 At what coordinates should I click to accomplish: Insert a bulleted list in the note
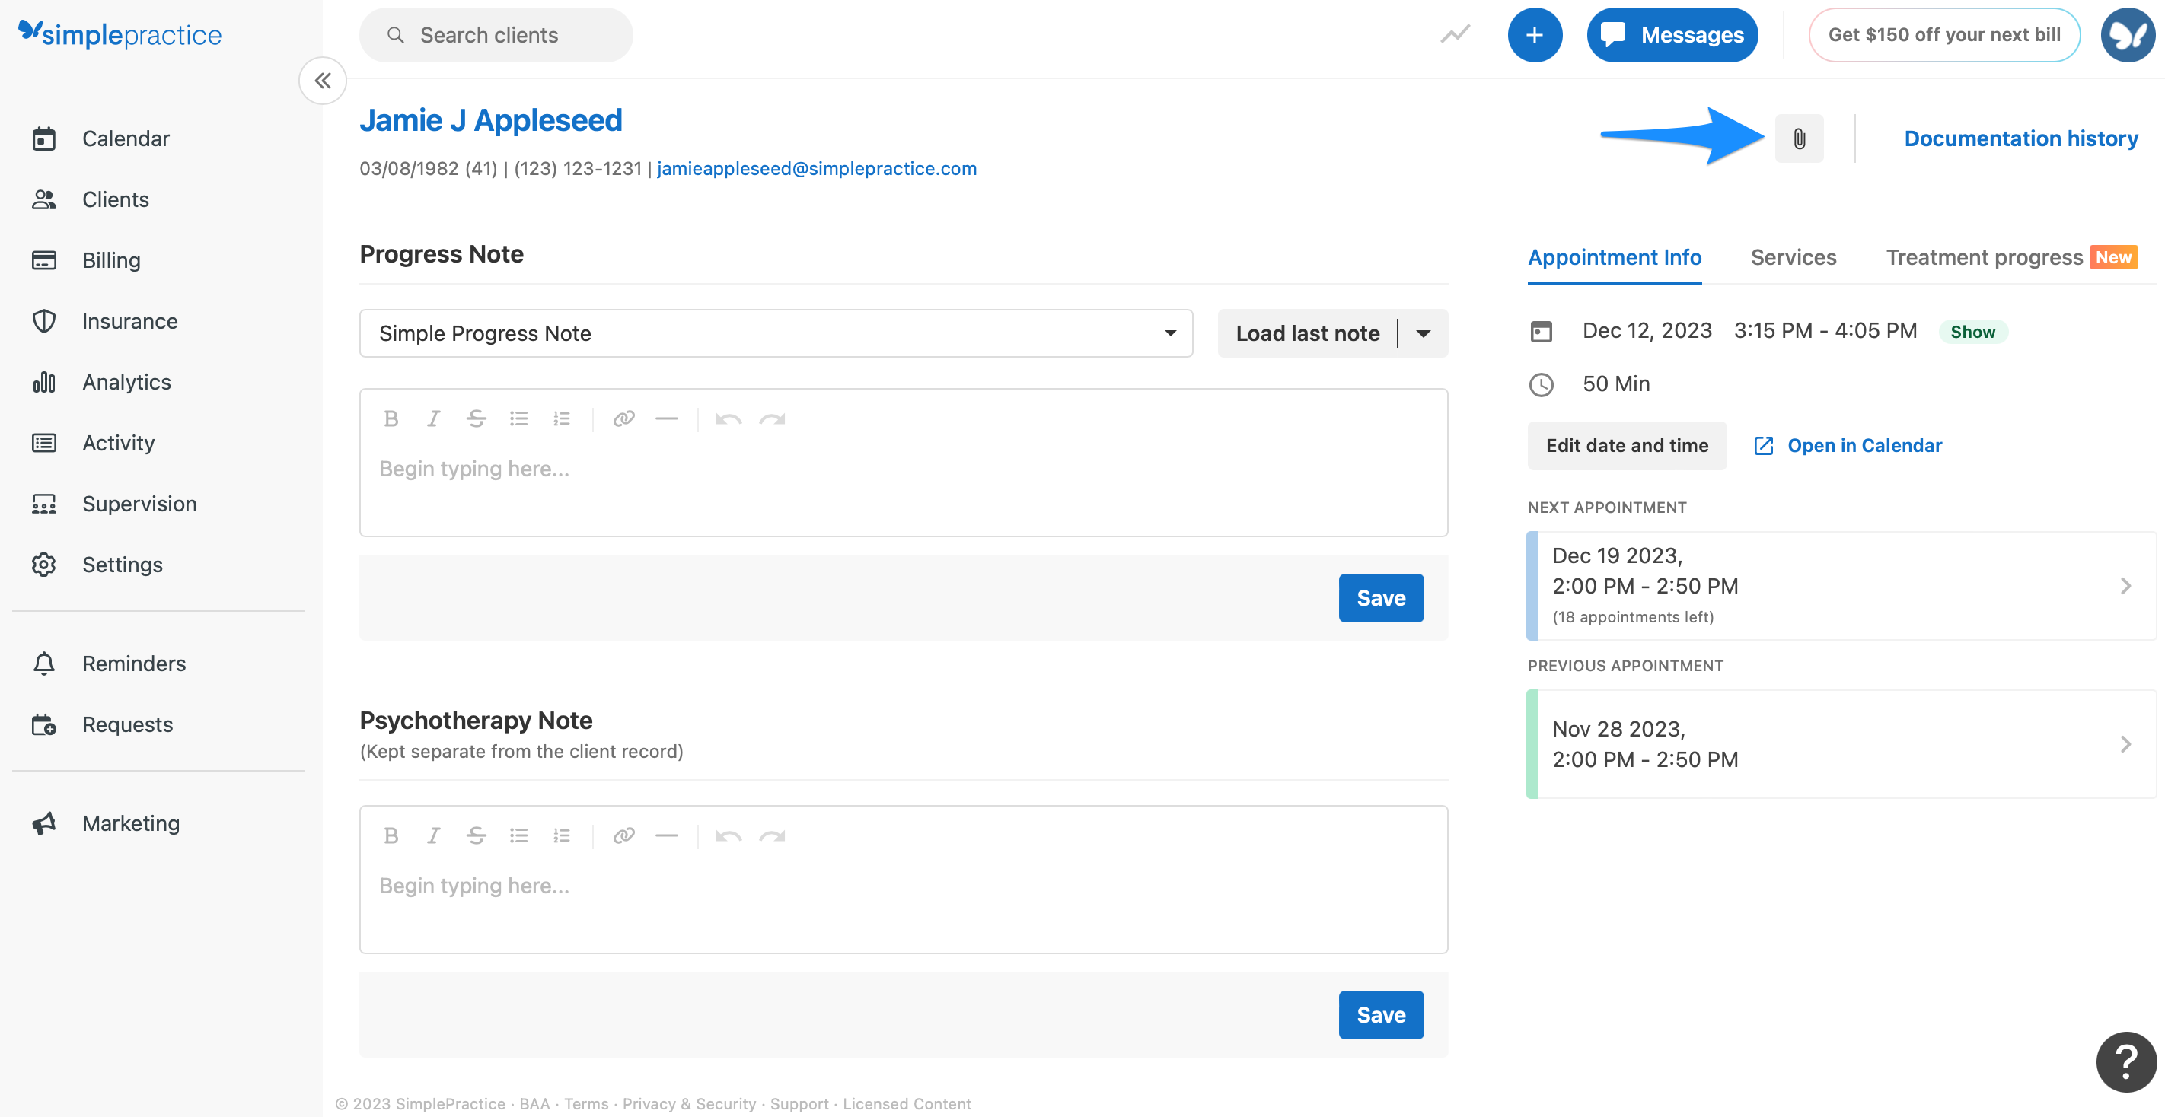click(518, 418)
